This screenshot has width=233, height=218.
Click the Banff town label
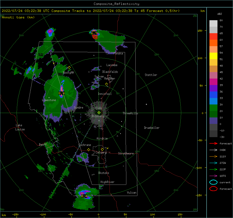coord(43,144)
